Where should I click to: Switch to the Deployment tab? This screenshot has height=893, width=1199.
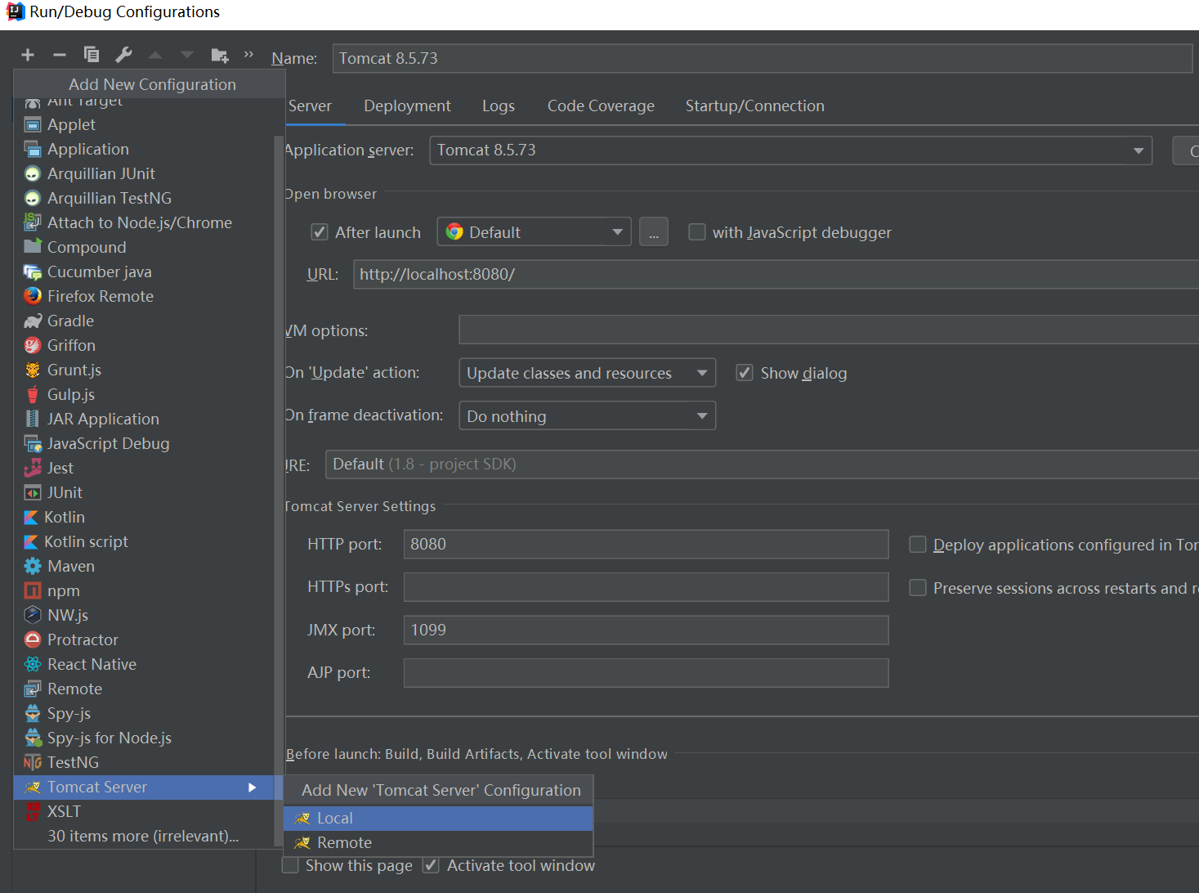(407, 105)
